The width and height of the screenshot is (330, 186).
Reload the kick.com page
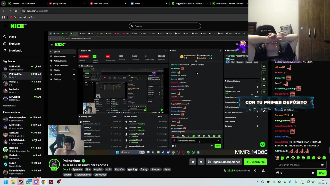(x=16, y=11)
